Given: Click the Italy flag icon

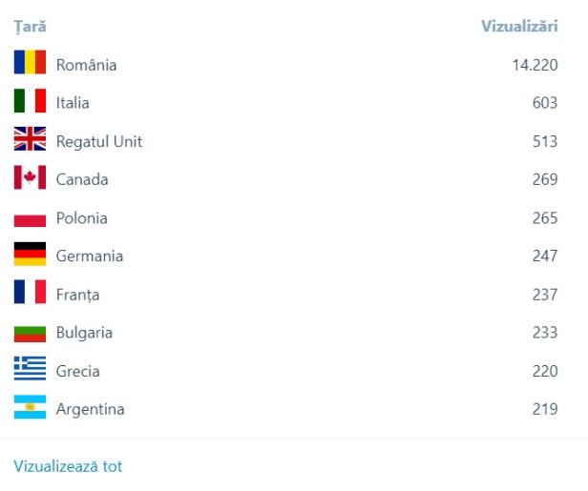Looking at the screenshot, I should click(30, 103).
